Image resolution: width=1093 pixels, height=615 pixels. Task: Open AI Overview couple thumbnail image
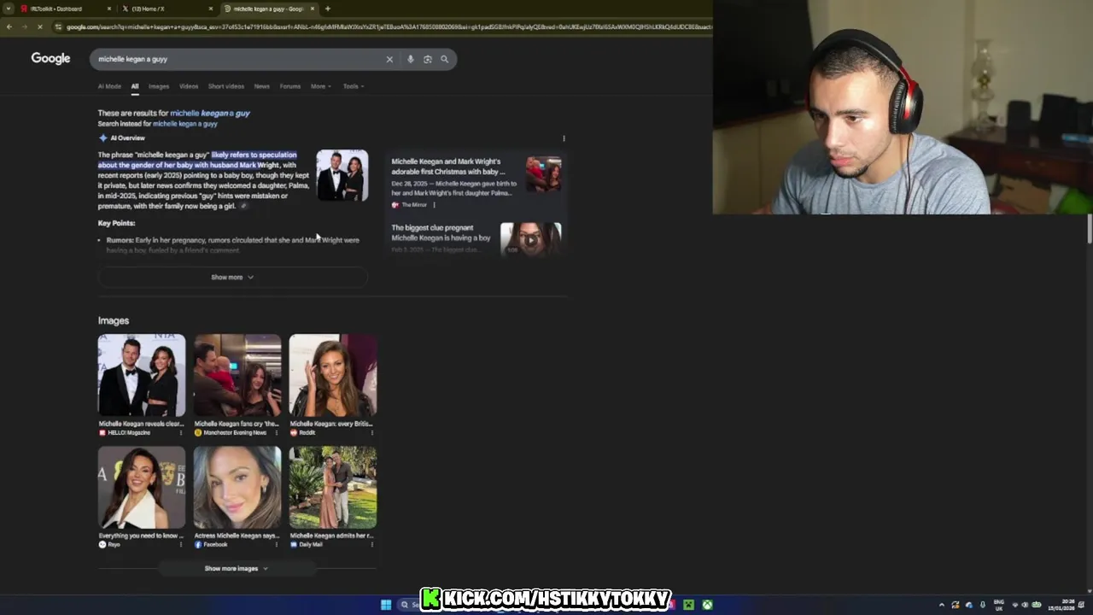tap(342, 176)
